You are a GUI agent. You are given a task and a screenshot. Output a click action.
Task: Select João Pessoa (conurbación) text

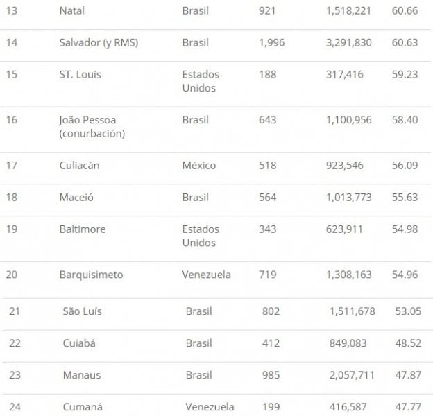pyautogui.click(x=92, y=127)
